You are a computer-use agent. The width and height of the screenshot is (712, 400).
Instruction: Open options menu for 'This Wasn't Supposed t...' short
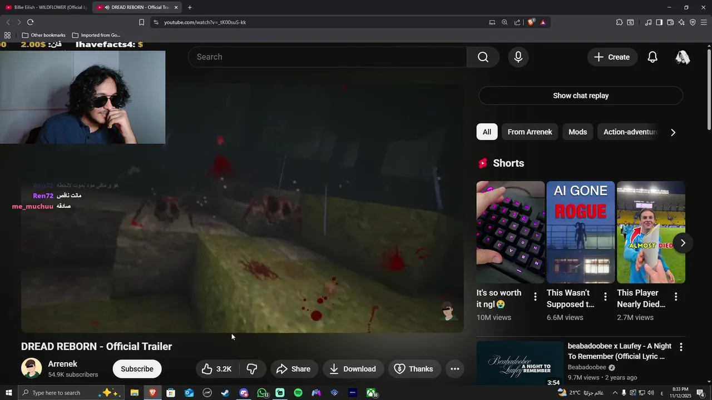[605, 297]
